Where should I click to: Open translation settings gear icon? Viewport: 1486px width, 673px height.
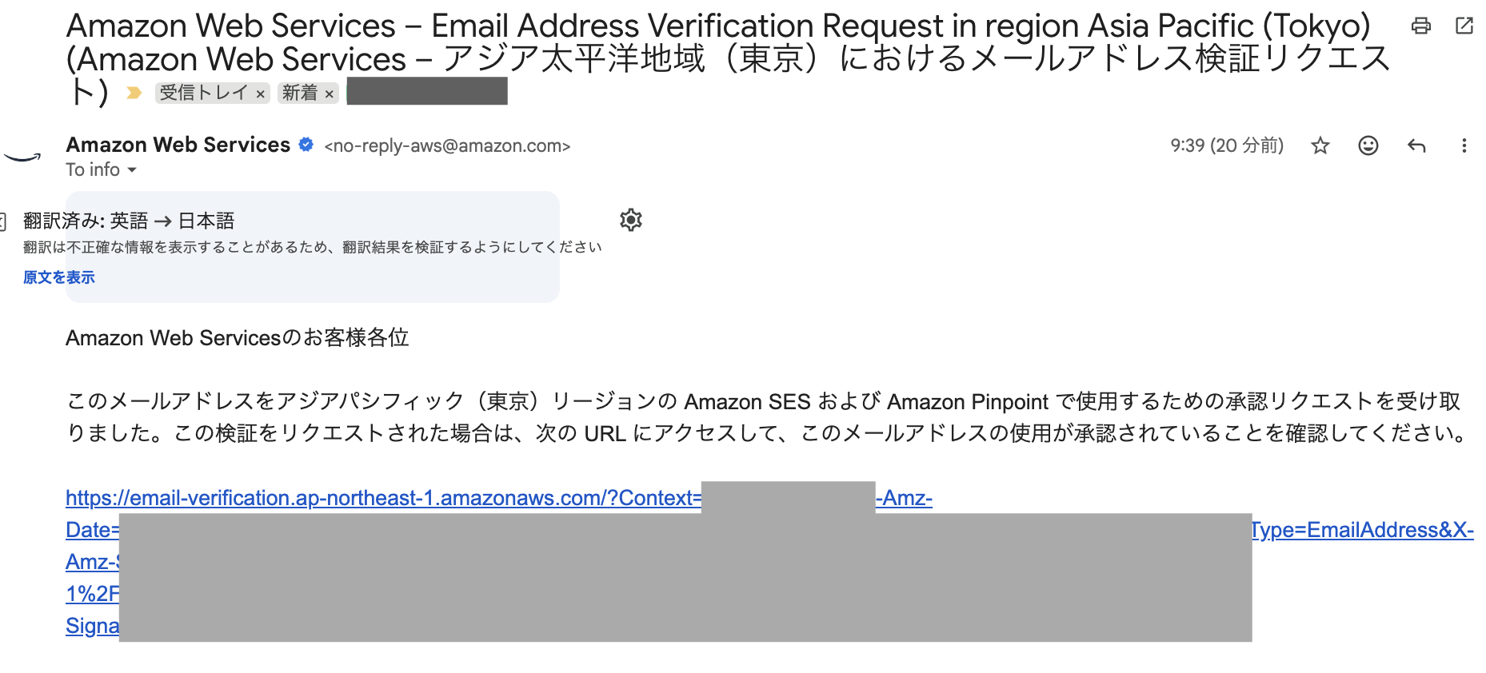[x=631, y=220]
